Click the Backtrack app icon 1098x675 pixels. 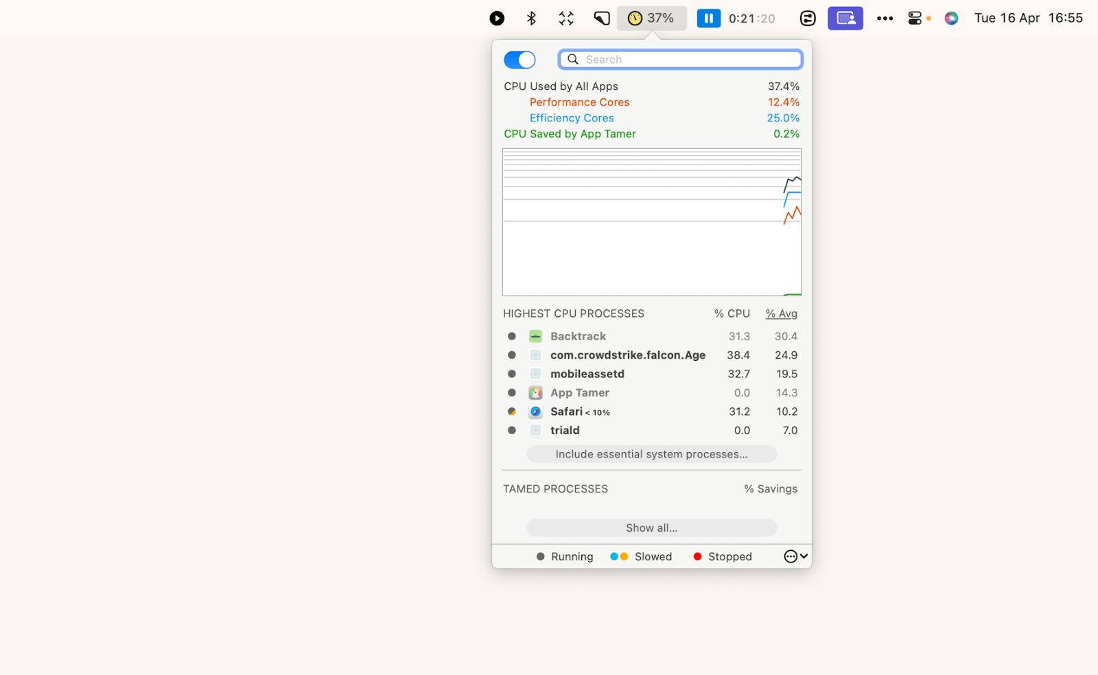point(535,336)
